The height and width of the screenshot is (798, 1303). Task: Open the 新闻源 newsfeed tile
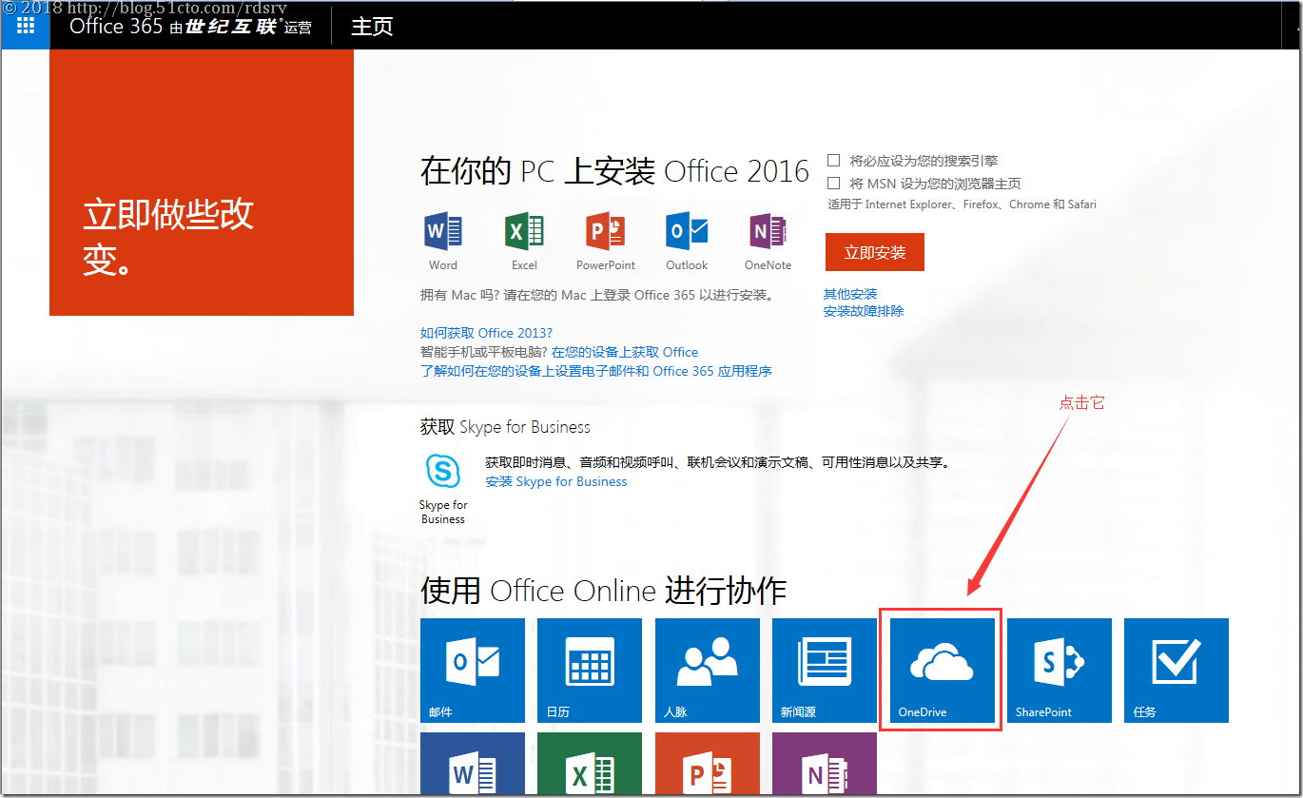825,671
